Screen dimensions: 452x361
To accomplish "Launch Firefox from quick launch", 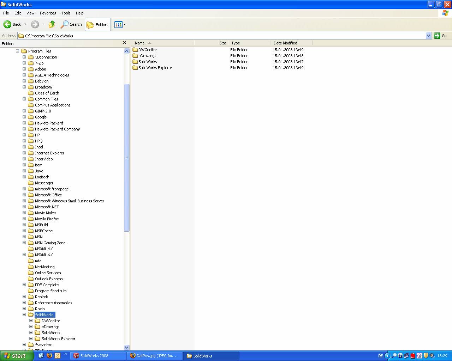I will 49,356.
